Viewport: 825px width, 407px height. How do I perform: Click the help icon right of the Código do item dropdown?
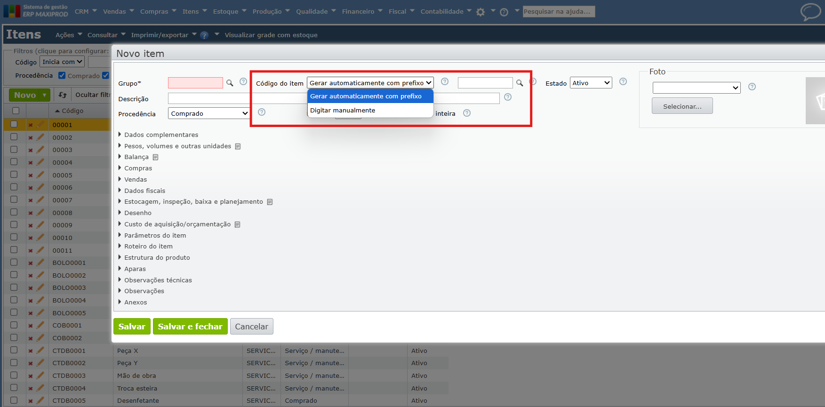tap(445, 81)
